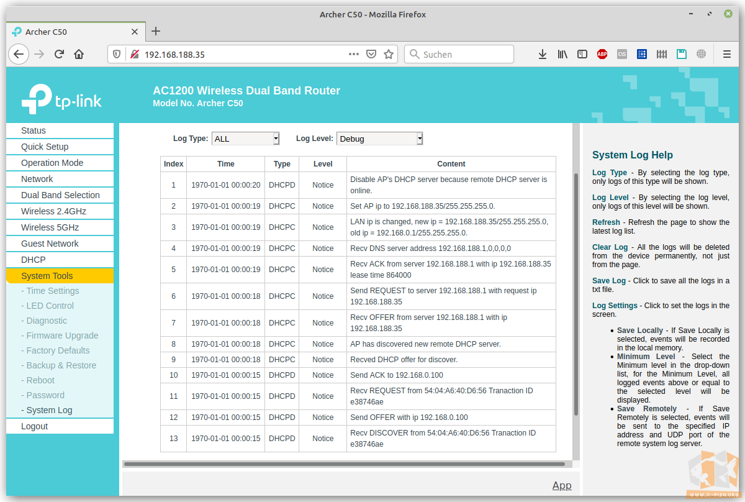Go to Firmware Upgrade
Screen dimensions: 745x502
point(60,335)
